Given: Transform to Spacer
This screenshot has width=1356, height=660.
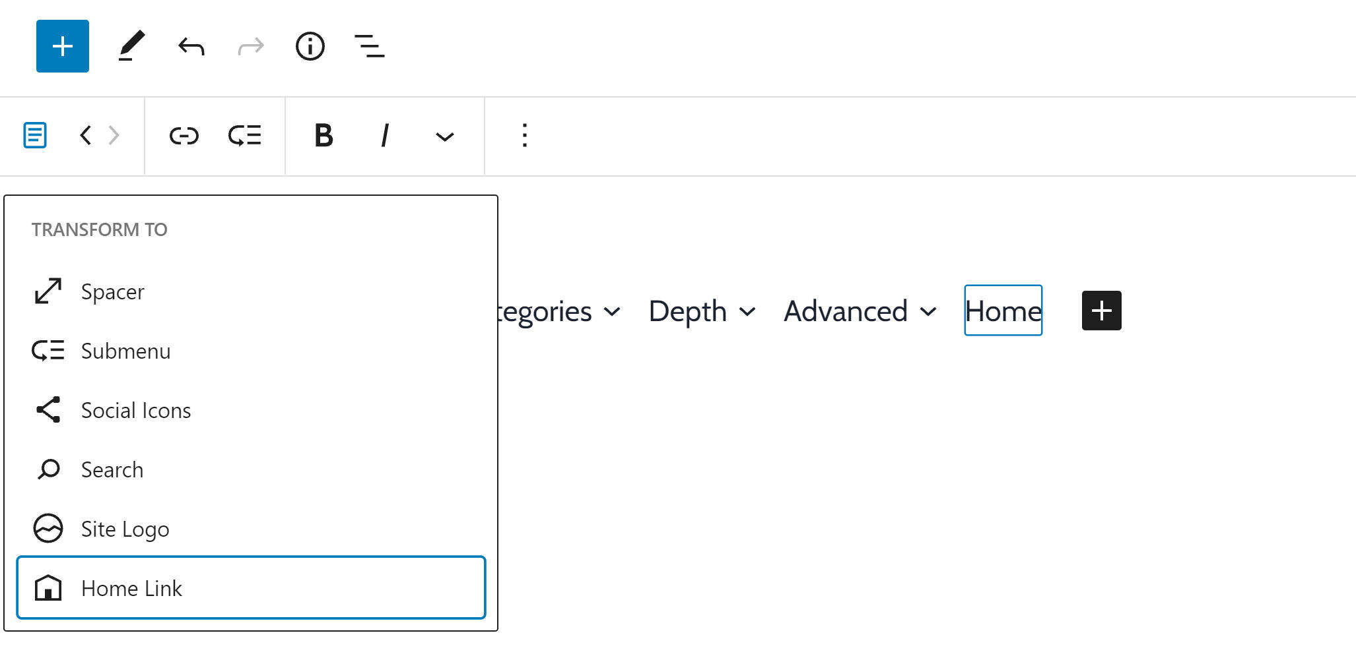Looking at the screenshot, I should [112, 291].
